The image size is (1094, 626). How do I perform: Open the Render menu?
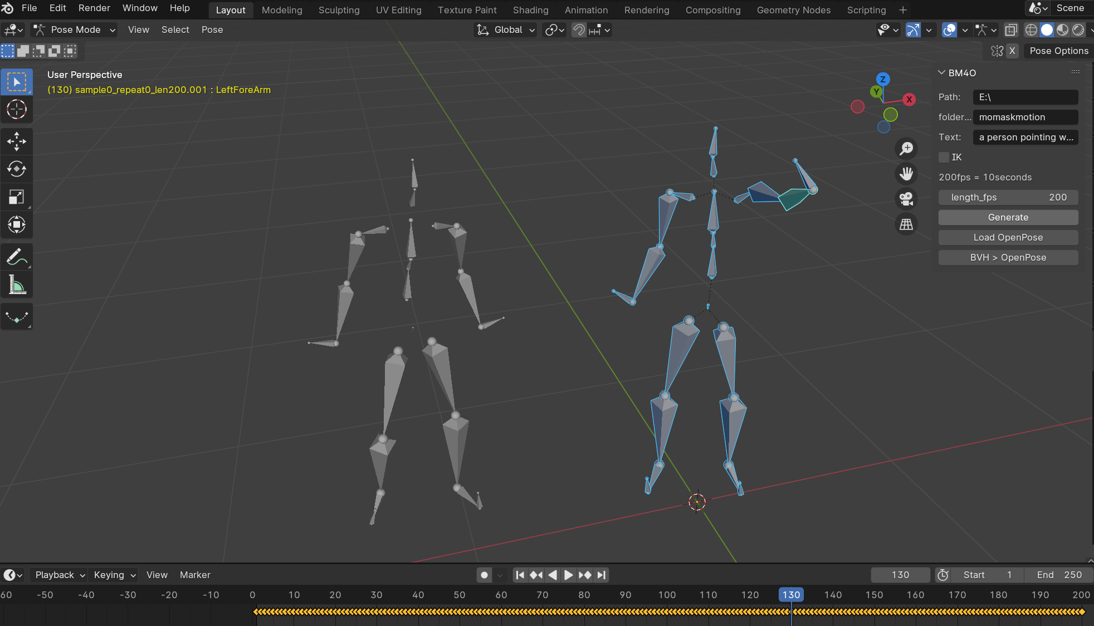click(x=94, y=8)
